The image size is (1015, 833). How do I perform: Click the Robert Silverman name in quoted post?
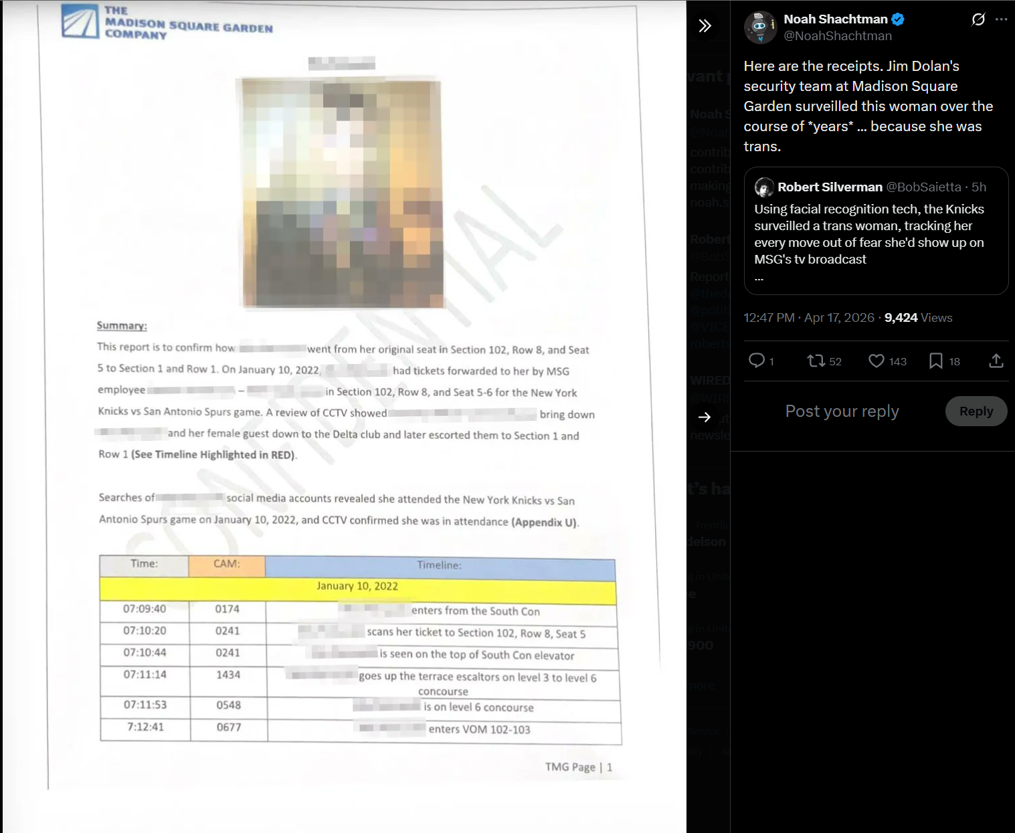(830, 187)
